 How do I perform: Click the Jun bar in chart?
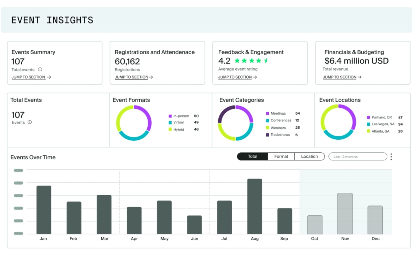tap(194, 225)
